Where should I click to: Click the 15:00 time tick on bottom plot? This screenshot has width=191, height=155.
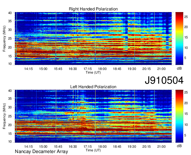(x=43, y=146)
